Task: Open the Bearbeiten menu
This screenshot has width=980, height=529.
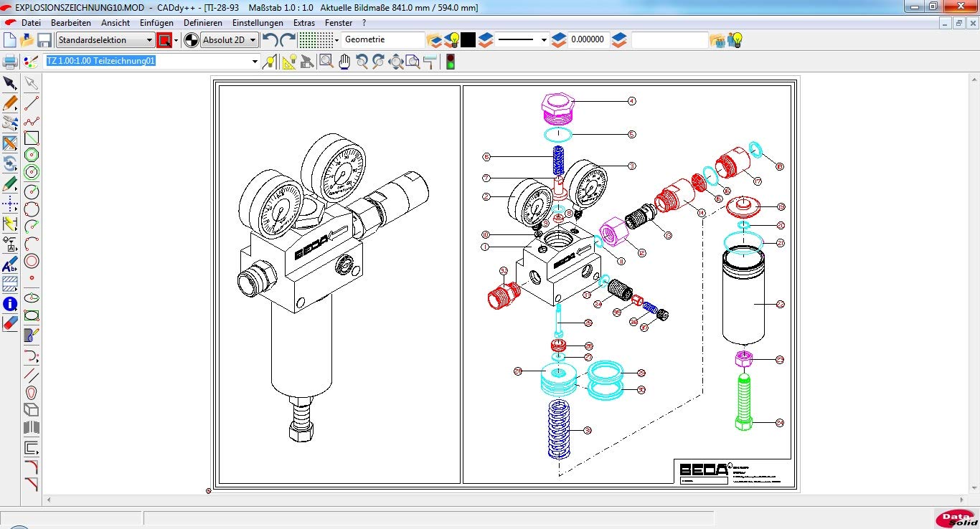Action: coord(71,23)
